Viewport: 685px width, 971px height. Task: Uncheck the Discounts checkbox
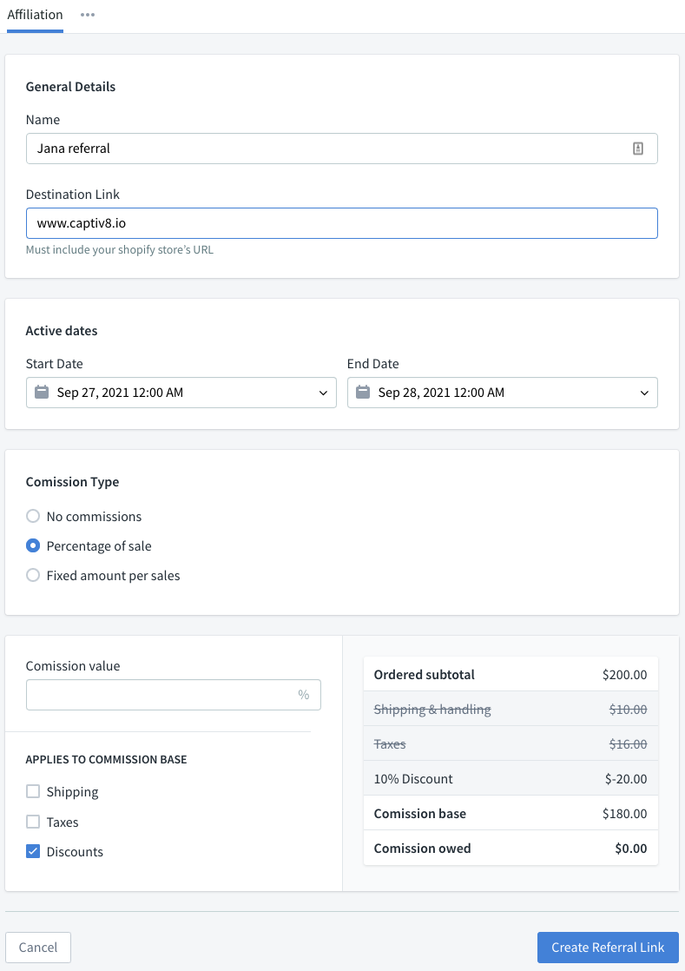tap(33, 851)
